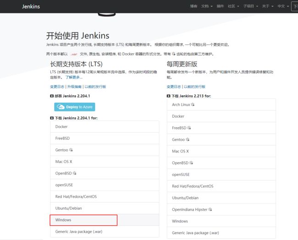Image resolution: width=298 pixels, height=240 pixels.
Task: Expand the 子项目 navbar dropdown
Action: 250,6
